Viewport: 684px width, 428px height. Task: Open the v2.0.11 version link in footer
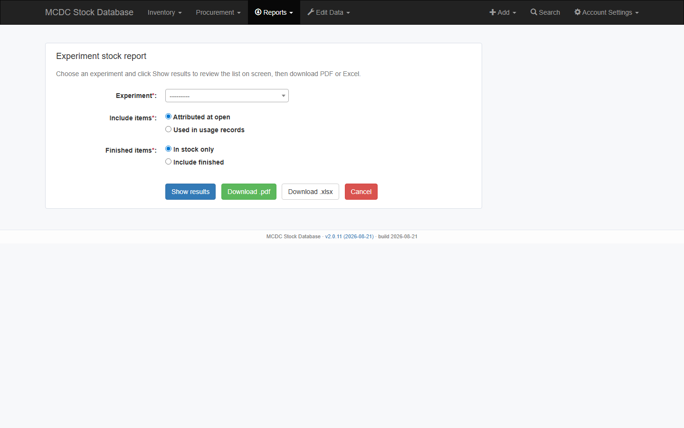coord(349,236)
